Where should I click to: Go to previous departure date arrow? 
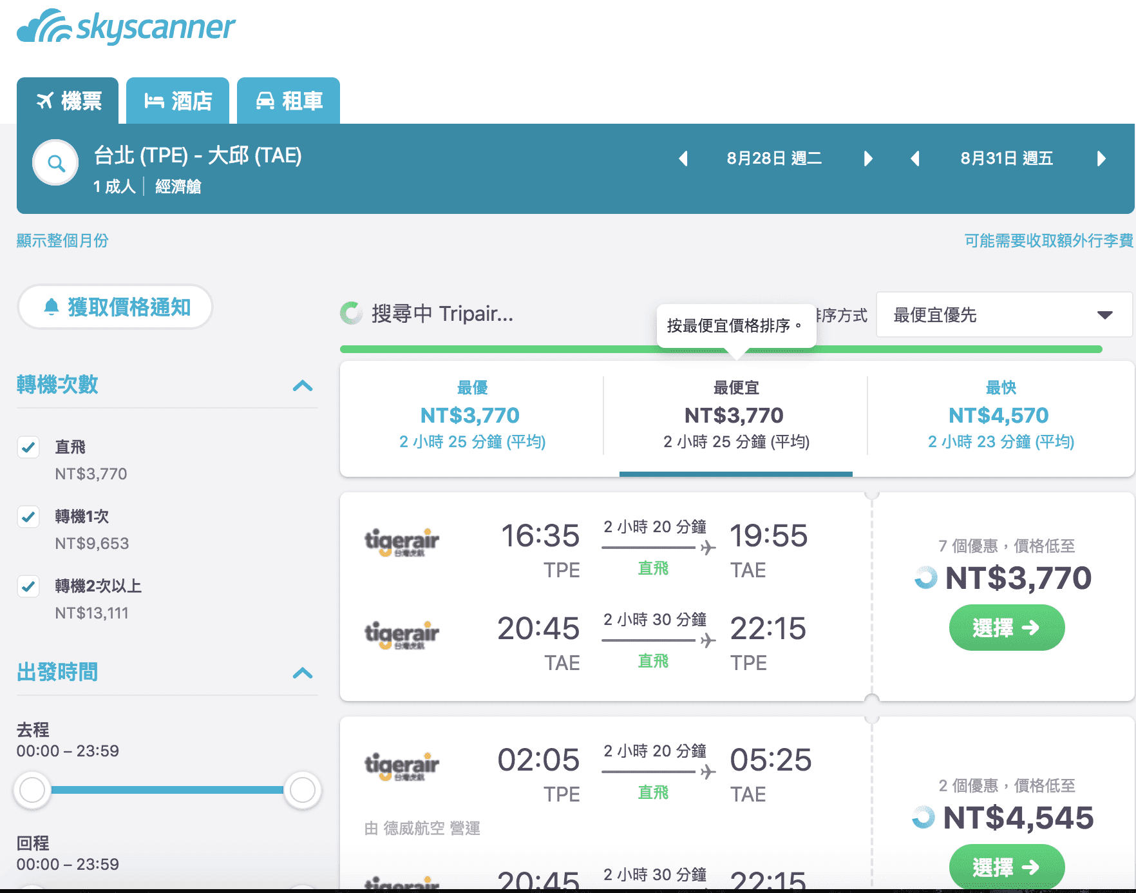point(683,158)
